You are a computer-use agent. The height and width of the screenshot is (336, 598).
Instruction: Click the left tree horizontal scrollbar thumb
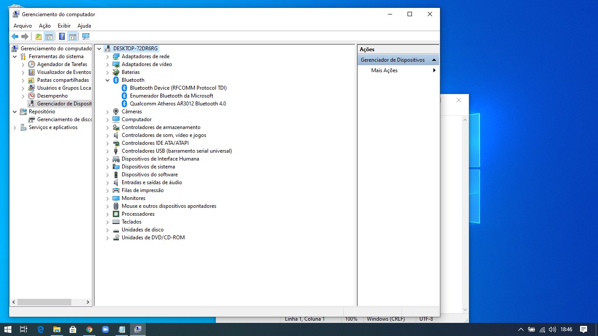pyautogui.click(x=44, y=302)
